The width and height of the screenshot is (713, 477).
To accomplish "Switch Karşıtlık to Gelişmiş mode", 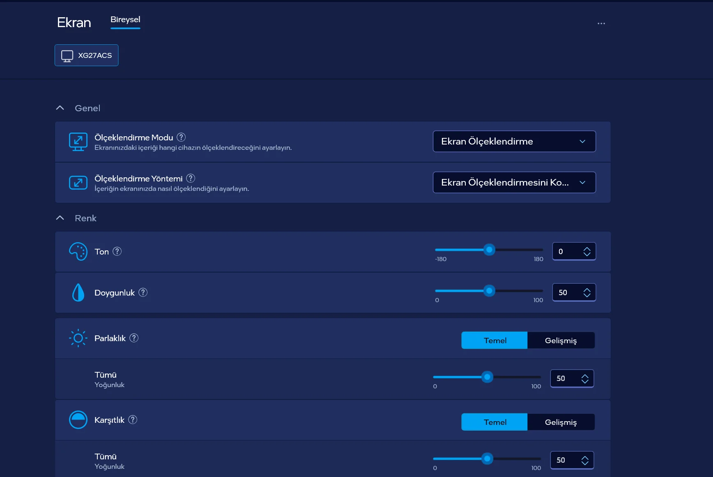I will [561, 422].
